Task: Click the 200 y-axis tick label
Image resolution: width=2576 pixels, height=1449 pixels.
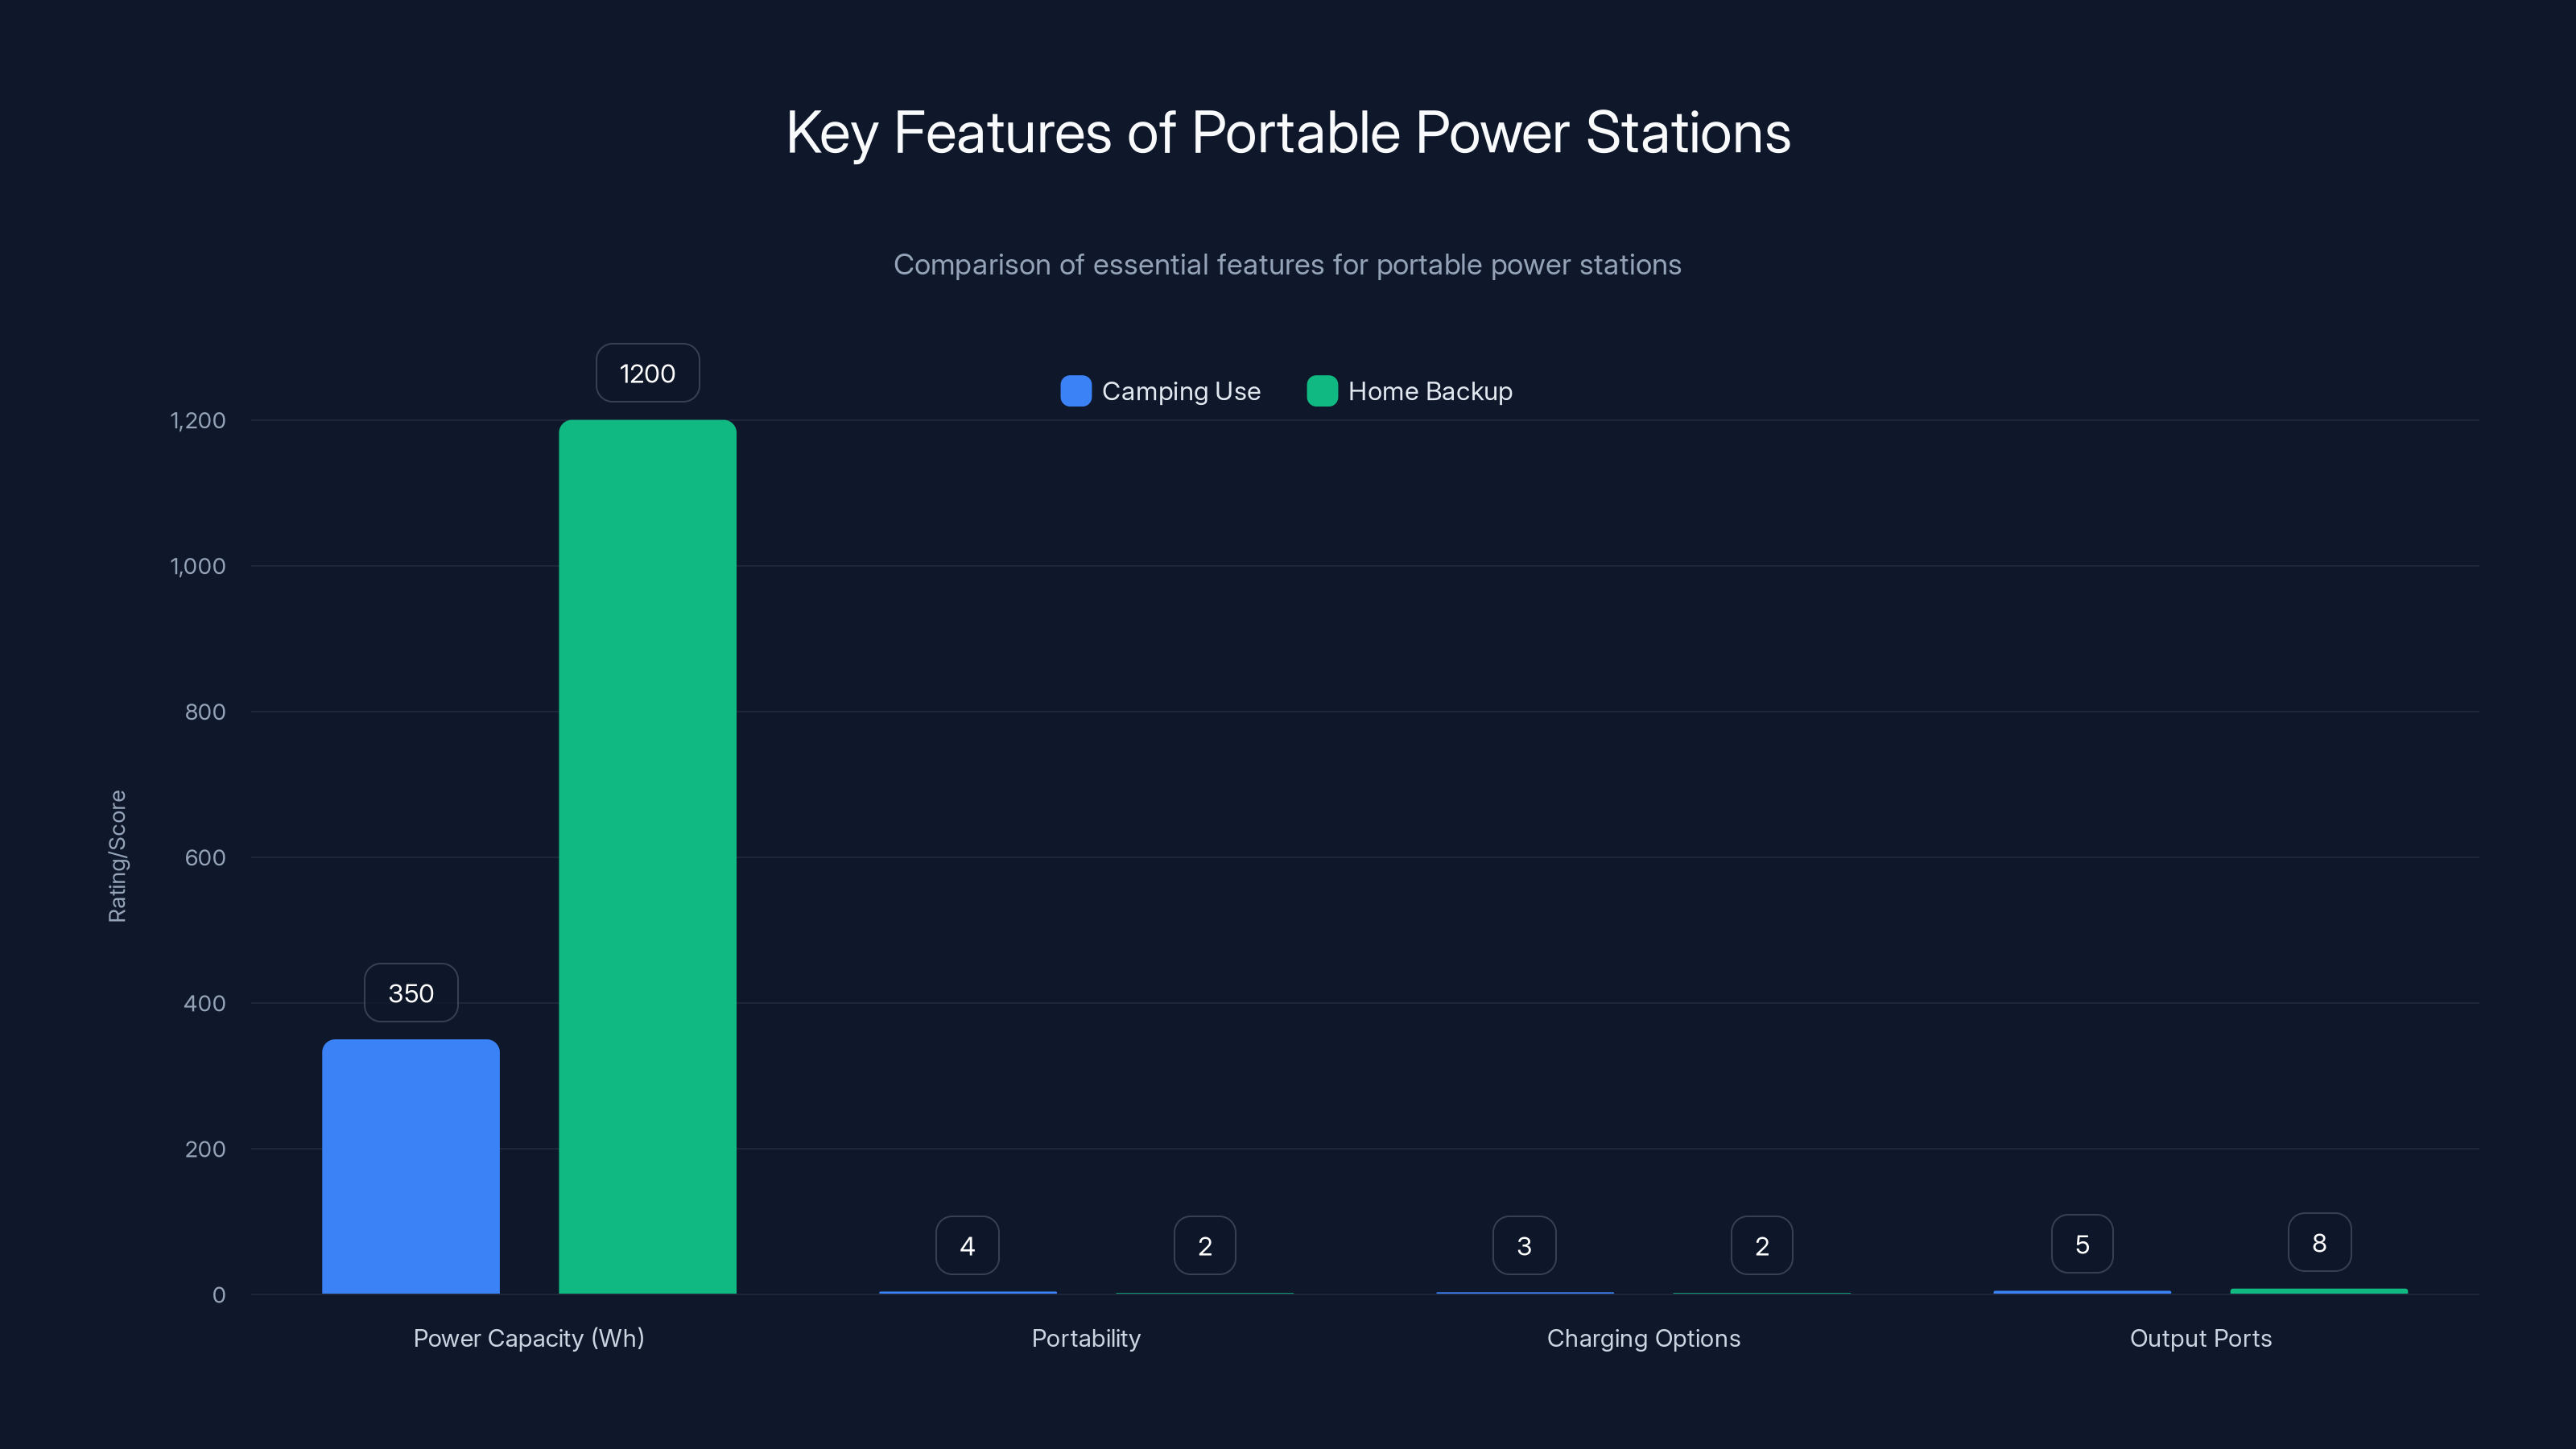Action: coord(205,1149)
